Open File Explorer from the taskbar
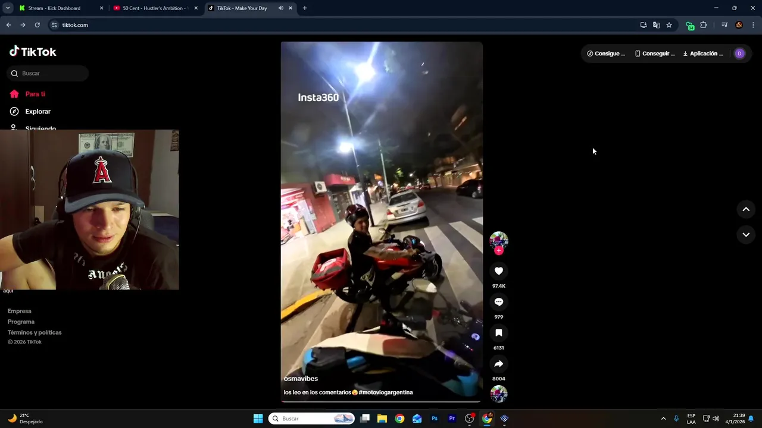Image resolution: width=762 pixels, height=428 pixels. pyautogui.click(x=382, y=418)
